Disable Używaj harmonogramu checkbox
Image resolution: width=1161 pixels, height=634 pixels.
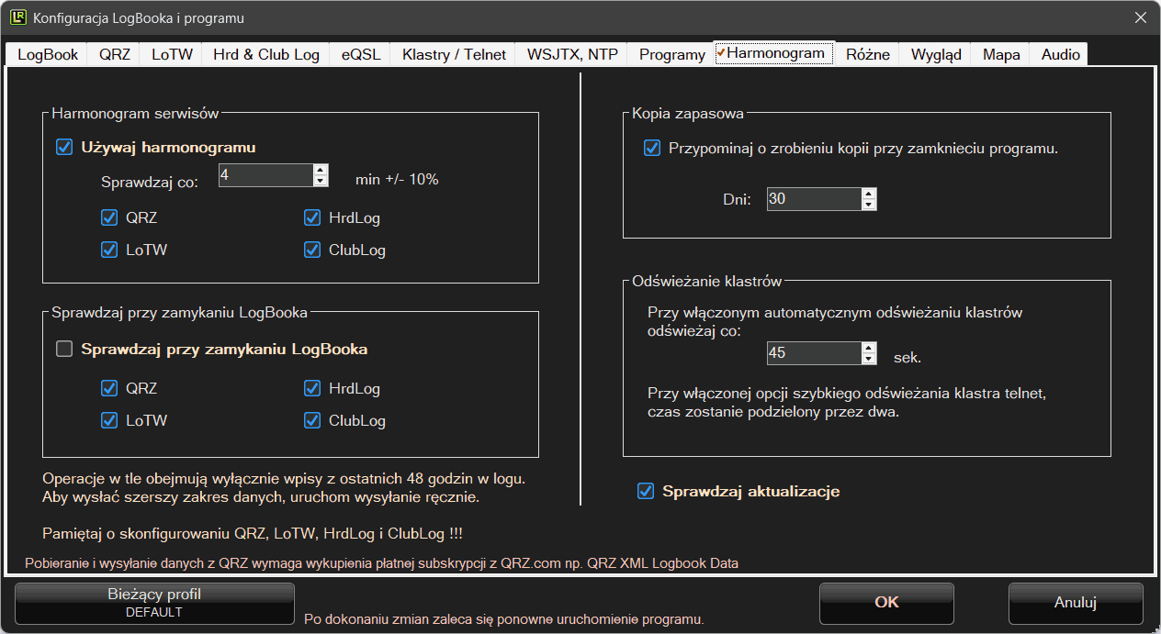[64, 147]
